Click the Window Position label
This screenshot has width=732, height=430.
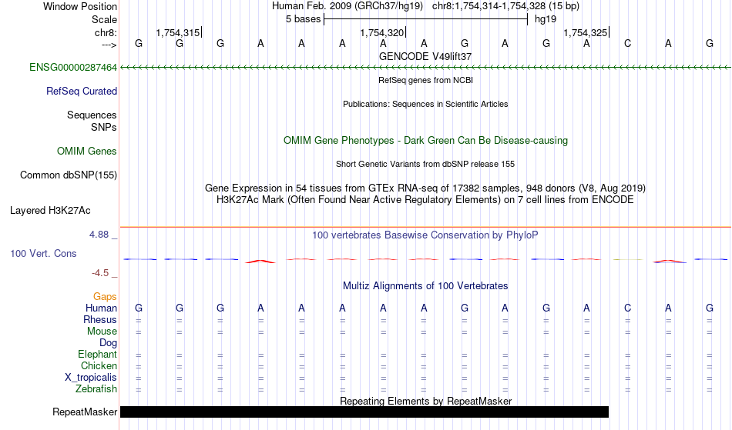[x=80, y=6]
